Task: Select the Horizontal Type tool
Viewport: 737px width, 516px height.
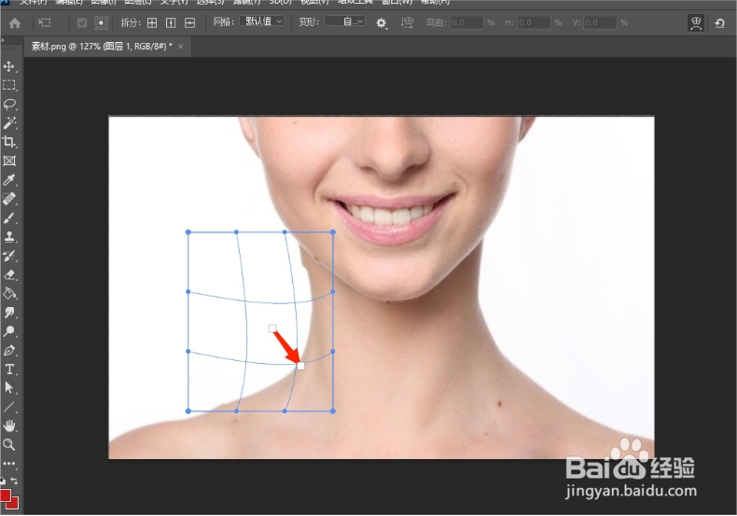Action: coord(9,370)
